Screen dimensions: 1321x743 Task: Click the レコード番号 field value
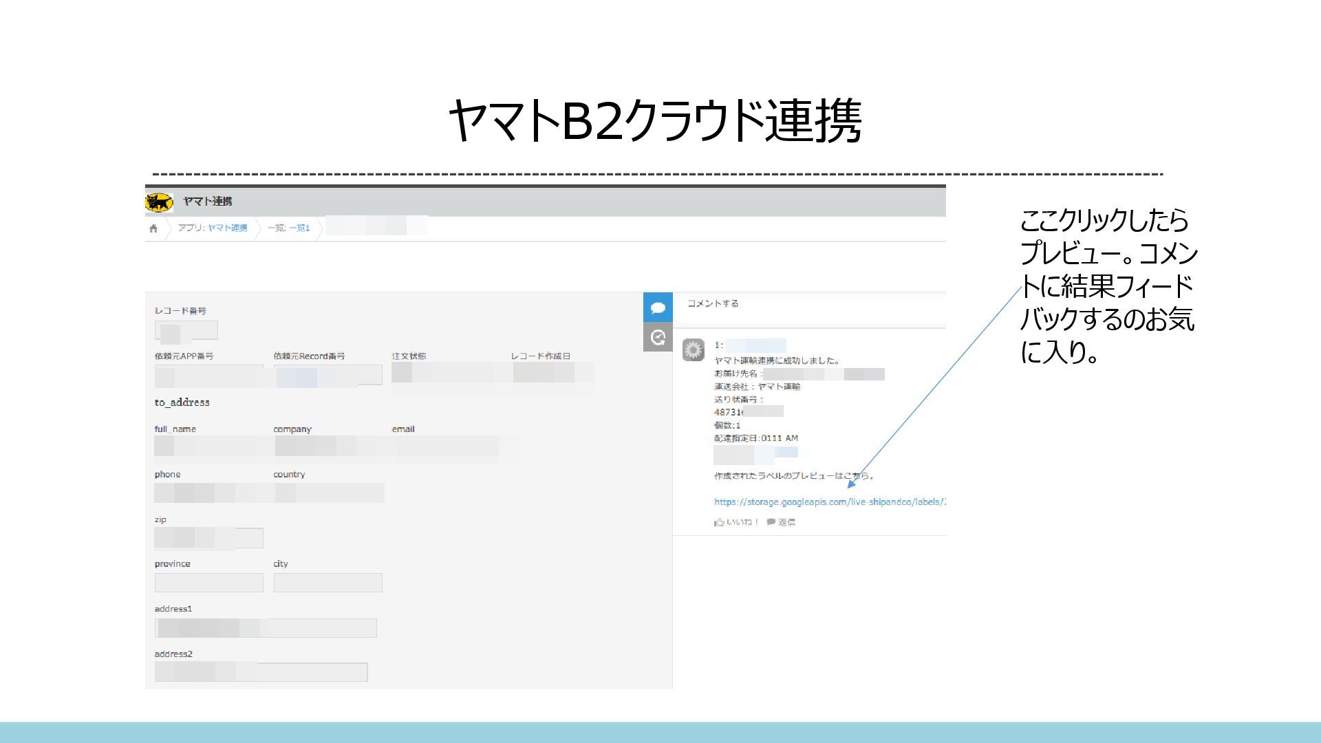(186, 330)
